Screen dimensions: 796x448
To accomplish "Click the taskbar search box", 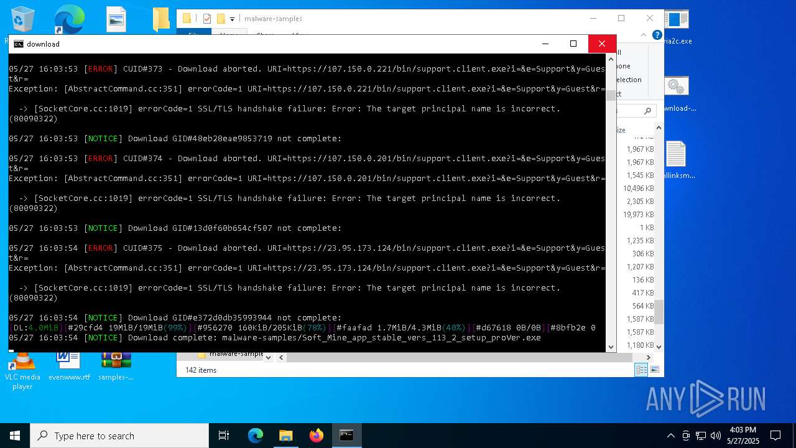I will pyautogui.click(x=119, y=436).
